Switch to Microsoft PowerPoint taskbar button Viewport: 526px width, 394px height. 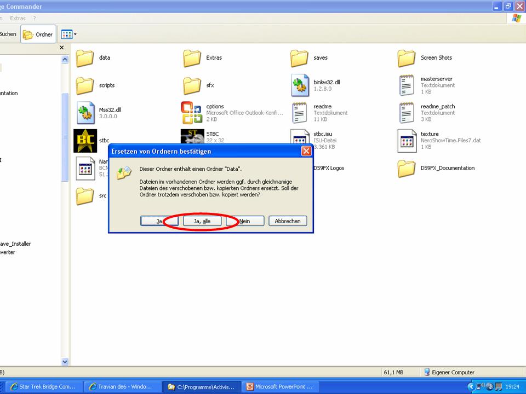[x=280, y=387]
